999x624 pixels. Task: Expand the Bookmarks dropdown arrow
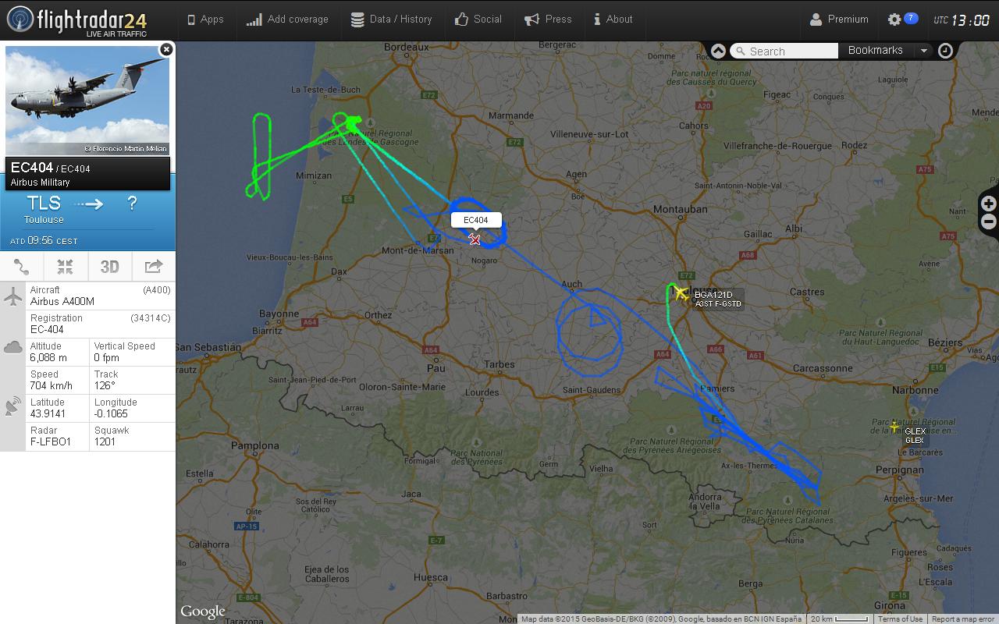pos(924,51)
